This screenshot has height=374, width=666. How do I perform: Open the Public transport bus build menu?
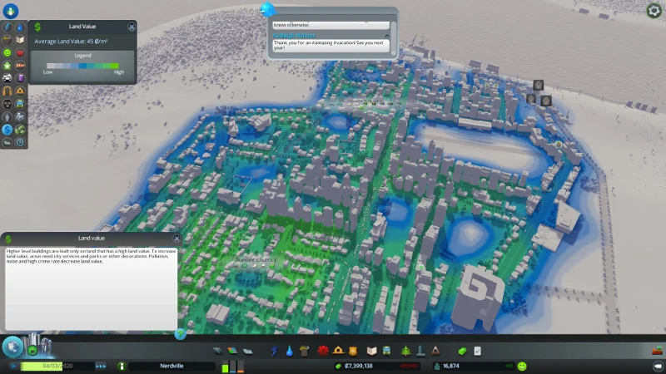(386, 351)
